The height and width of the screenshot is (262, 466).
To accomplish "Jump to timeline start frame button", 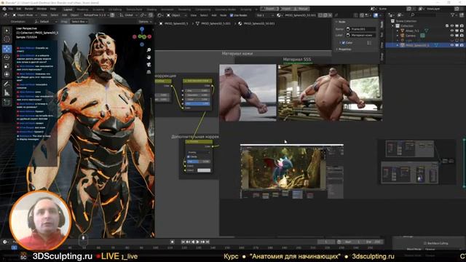I will click(183, 242).
